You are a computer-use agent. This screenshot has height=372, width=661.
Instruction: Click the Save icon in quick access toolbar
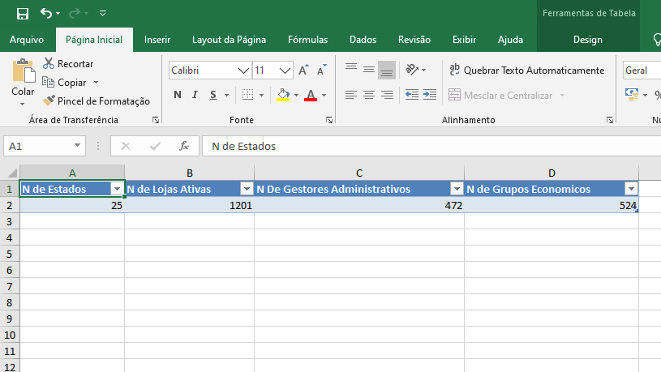(22, 14)
